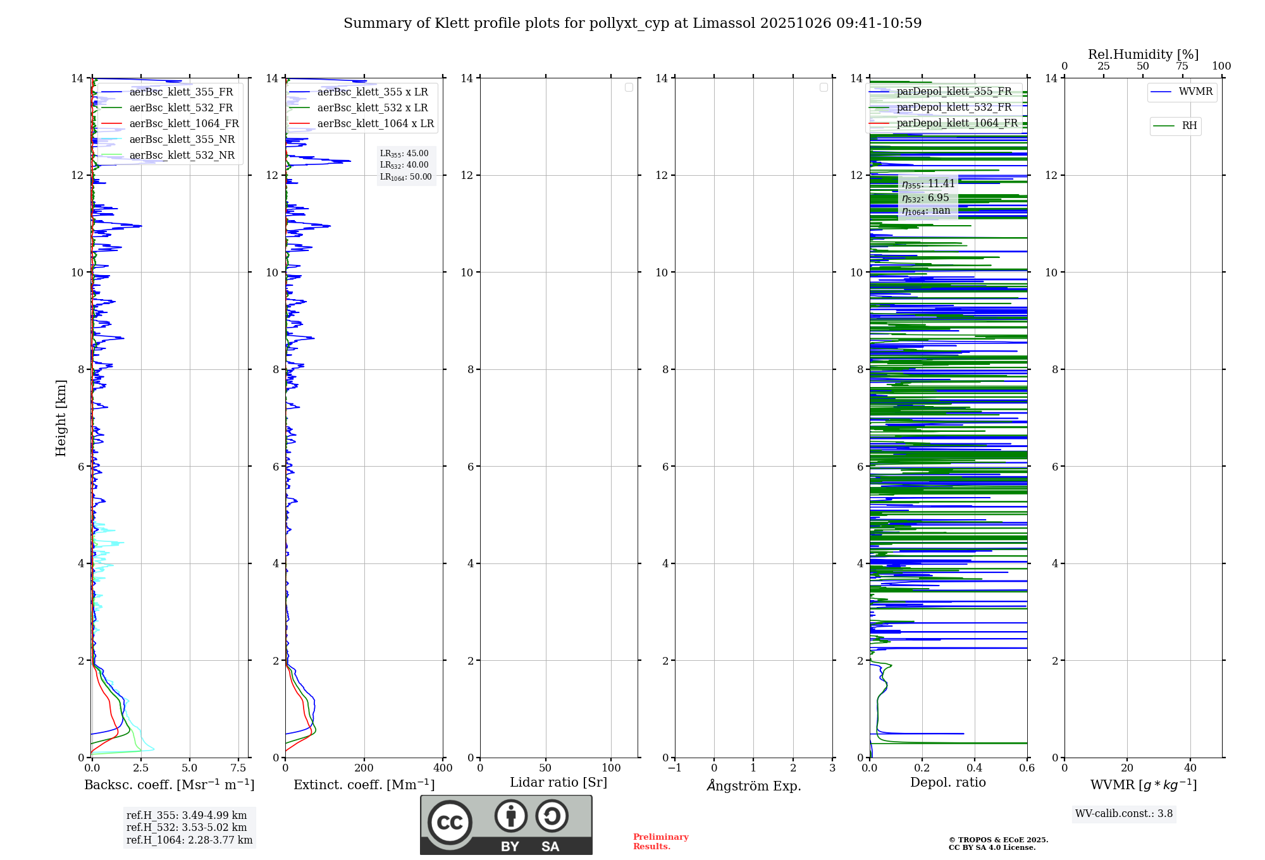Click the Creative Commons CC logo icon

click(x=450, y=822)
